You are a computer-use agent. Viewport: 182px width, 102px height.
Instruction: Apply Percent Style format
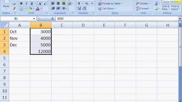click(x=87, y=4)
